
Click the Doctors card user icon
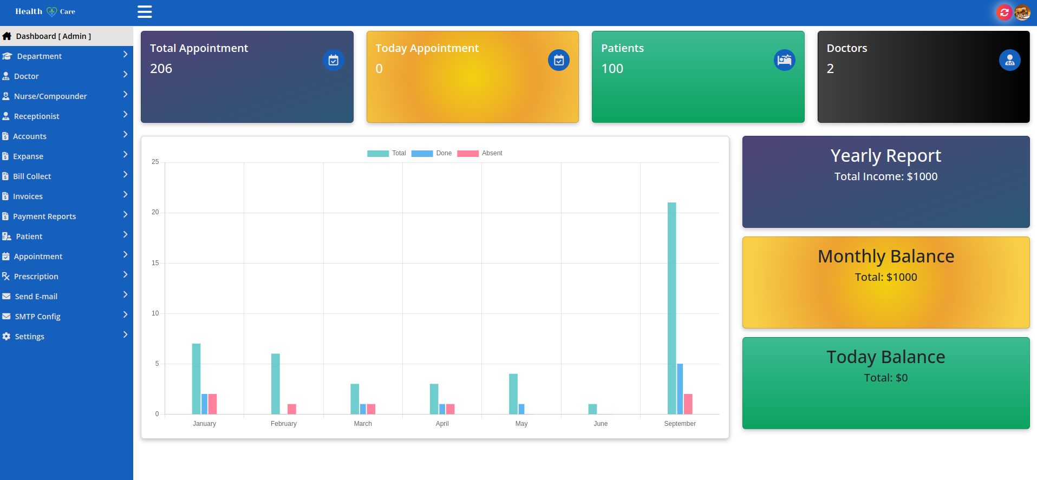tap(1010, 60)
